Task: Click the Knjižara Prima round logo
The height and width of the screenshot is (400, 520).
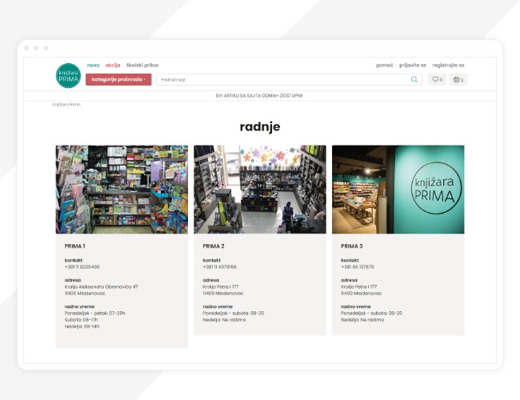Action: pos(68,75)
